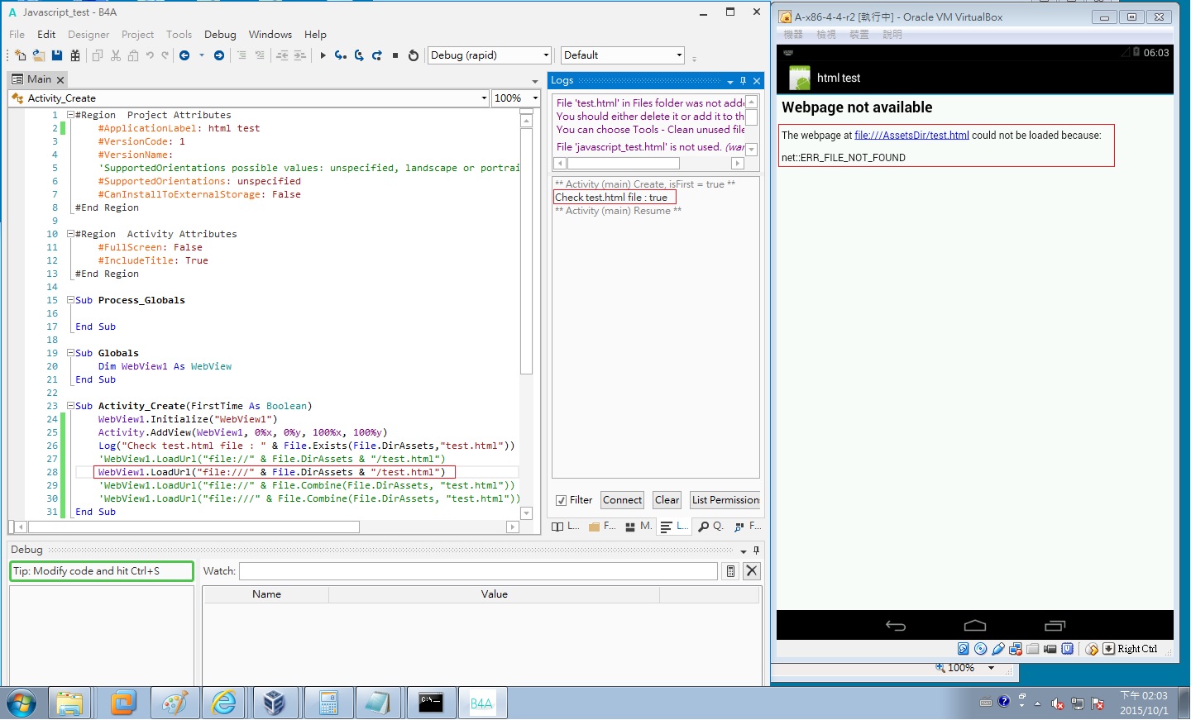Expand the Activity_Create sub selector dropdown
Screen dimensions: 1191x720
484,98
